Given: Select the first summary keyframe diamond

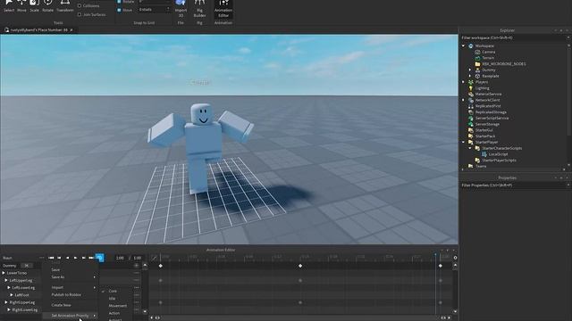Looking at the screenshot, I should click(161, 266).
